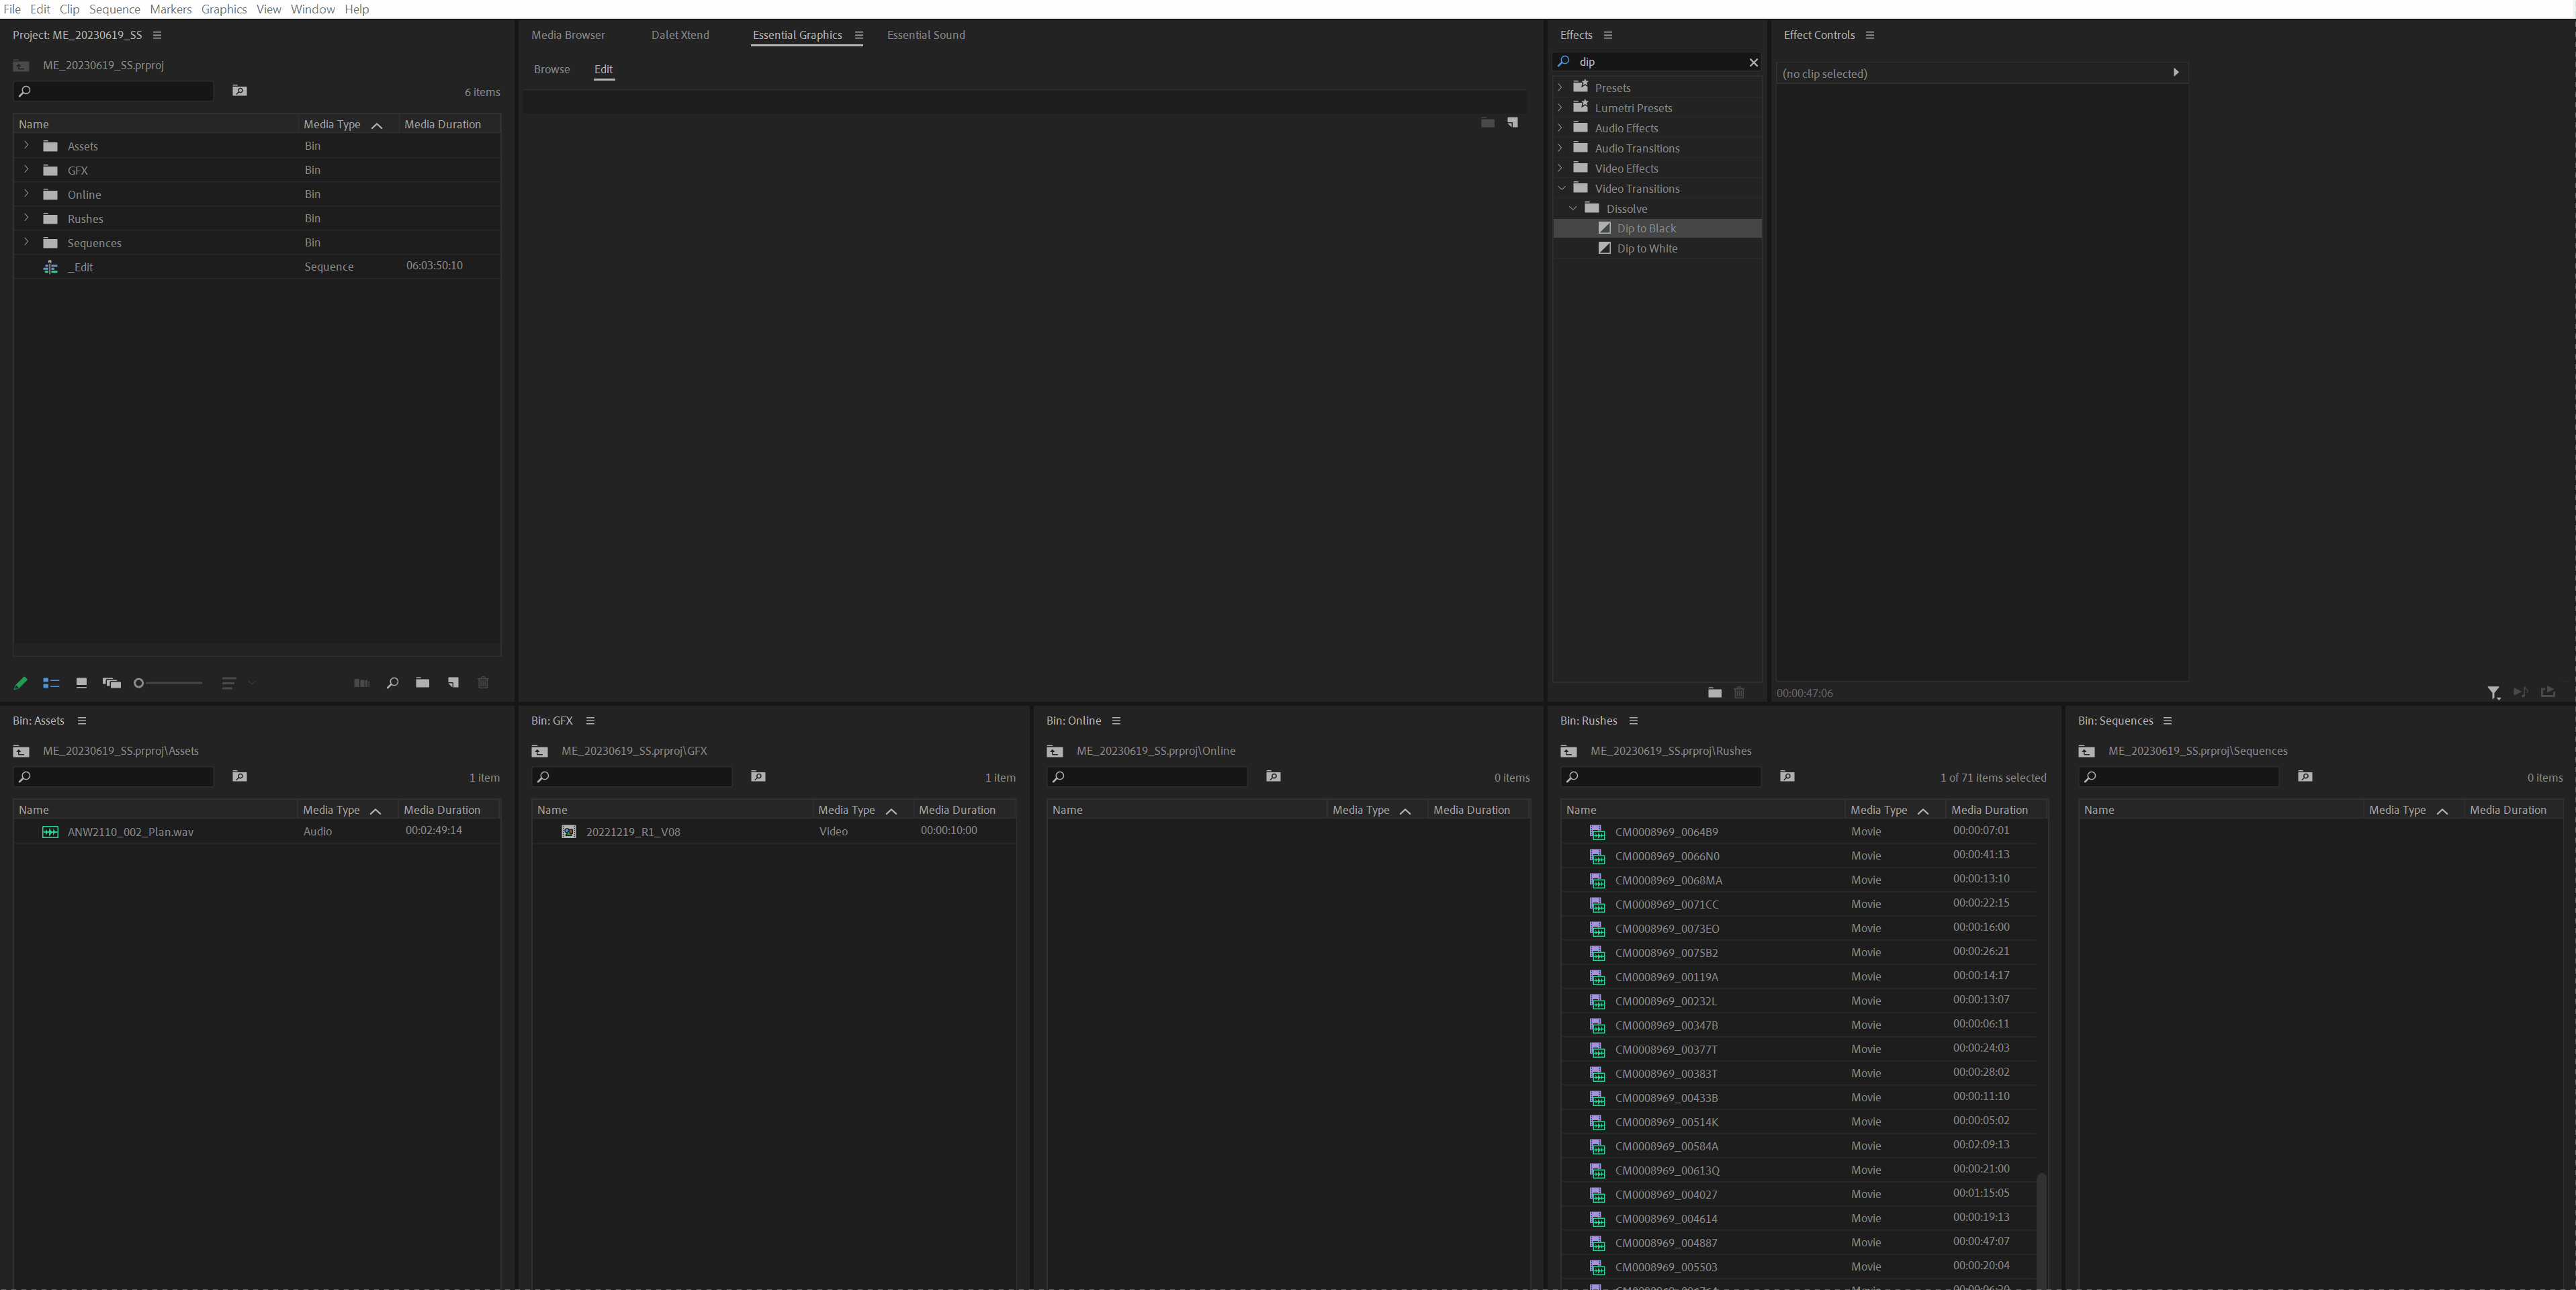The image size is (2576, 1290).
Task: Click find-bin icon beside Rushes search
Action: click(1787, 777)
